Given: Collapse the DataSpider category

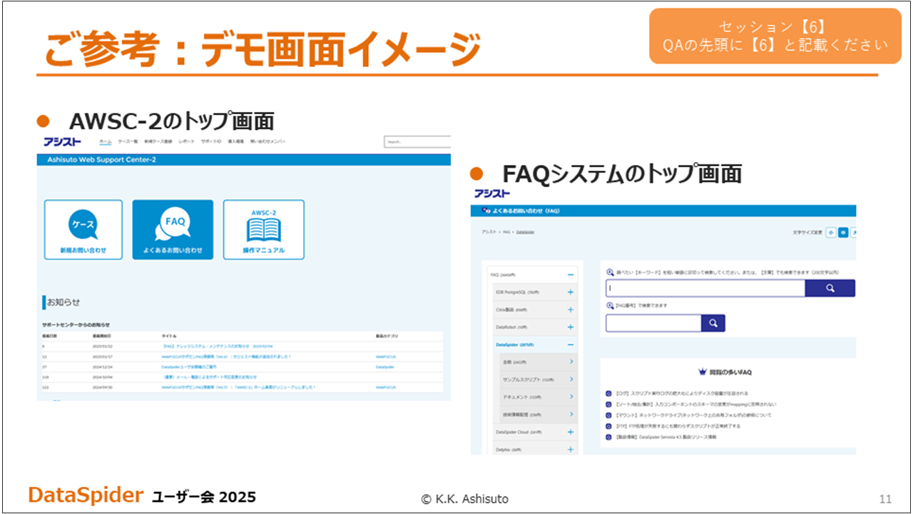Looking at the screenshot, I should (x=571, y=345).
